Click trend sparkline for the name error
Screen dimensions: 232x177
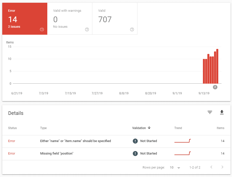tap(182, 141)
